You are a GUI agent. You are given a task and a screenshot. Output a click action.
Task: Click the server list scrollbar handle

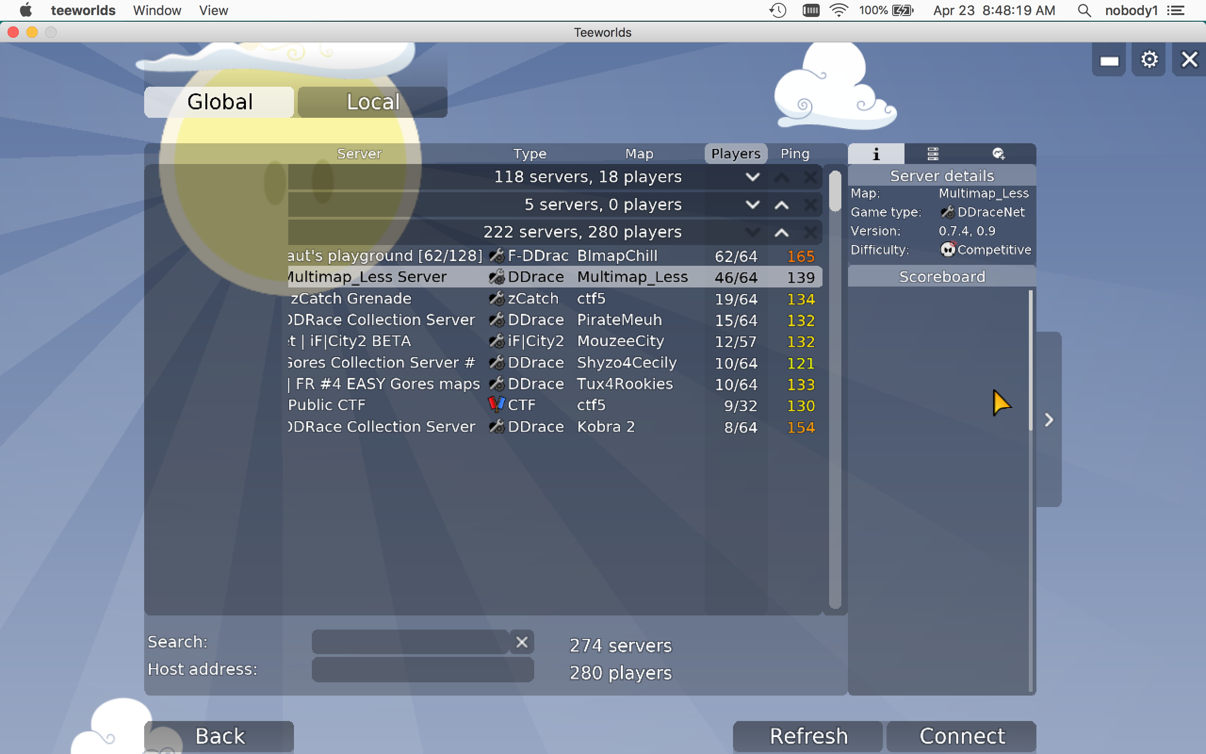835,191
